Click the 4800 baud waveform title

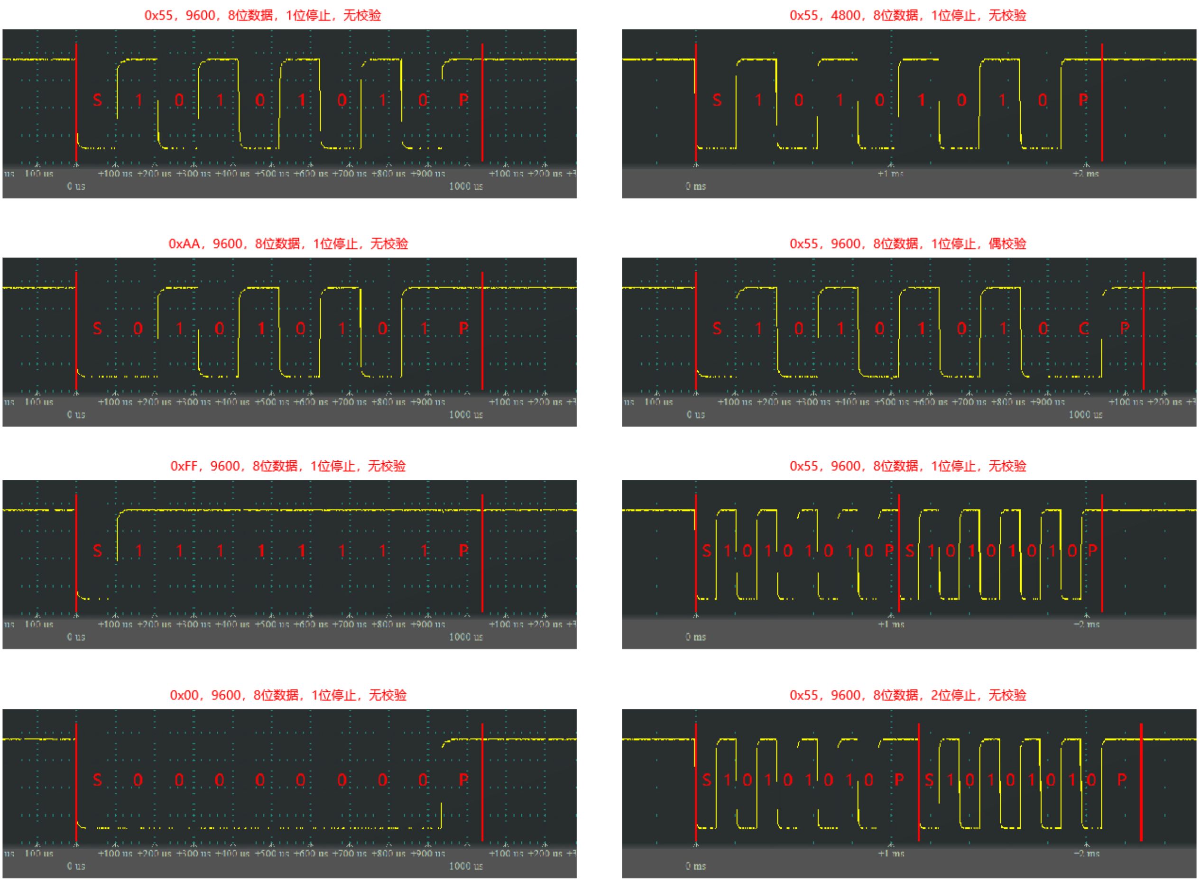908,15
